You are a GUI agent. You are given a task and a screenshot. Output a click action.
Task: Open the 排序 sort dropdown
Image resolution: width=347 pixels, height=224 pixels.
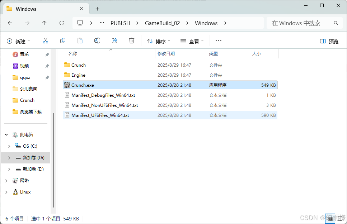point(159,41)
